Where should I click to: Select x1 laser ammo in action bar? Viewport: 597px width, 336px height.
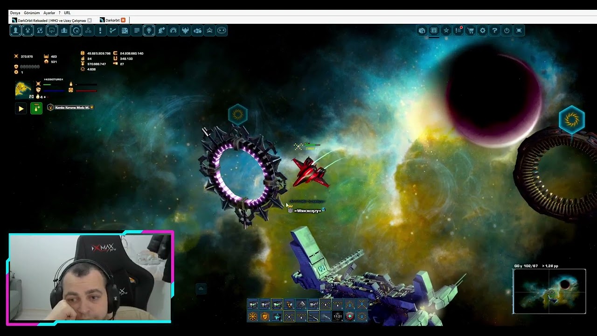point(252,304)
